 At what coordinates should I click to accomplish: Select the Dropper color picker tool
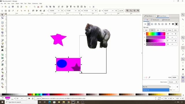pos(2,61)
